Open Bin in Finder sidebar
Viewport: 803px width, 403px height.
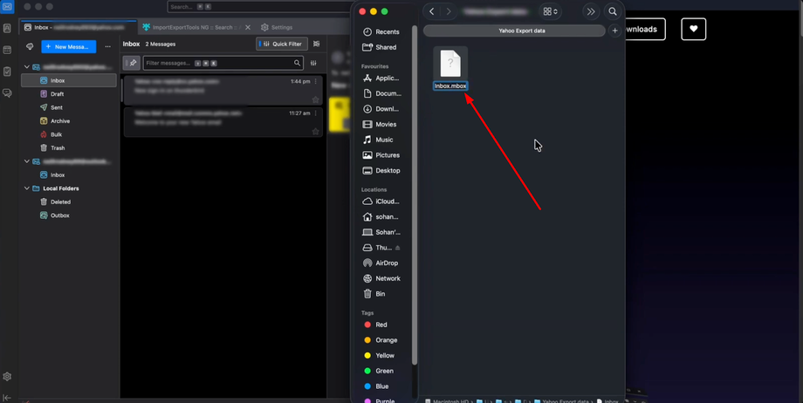point(374,294)
